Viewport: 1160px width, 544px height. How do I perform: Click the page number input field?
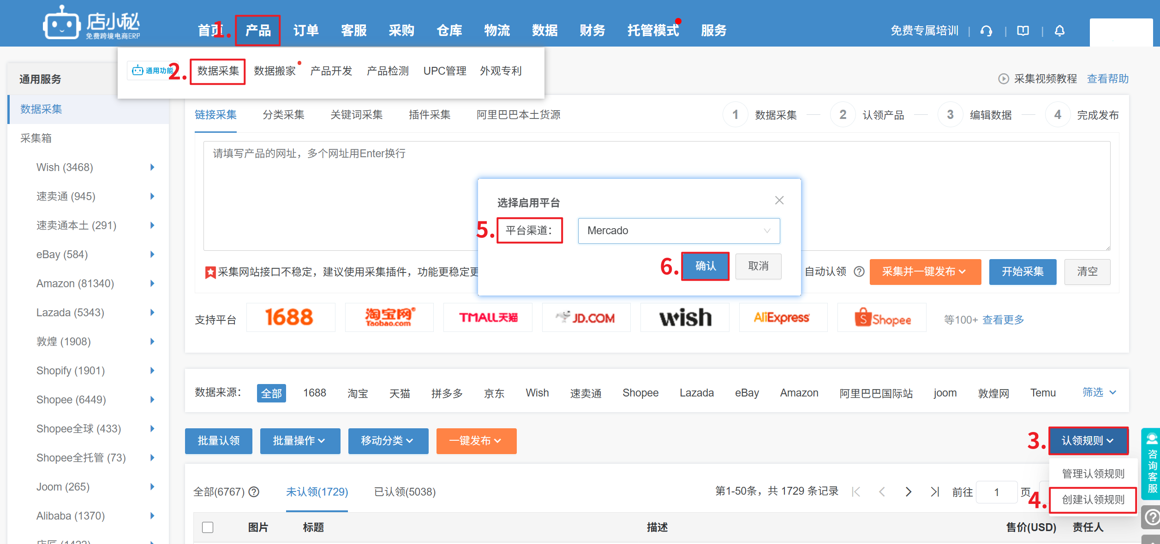click(996, 492)
